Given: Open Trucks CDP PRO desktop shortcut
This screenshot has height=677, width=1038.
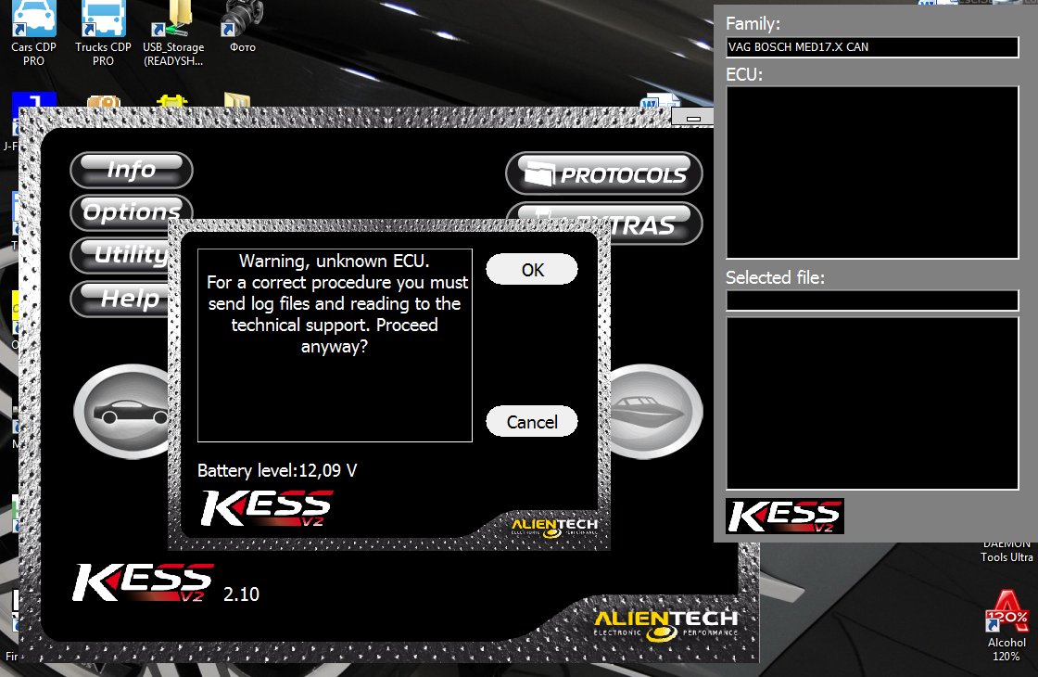Looking at the screenshot, I should click(103, 33).
